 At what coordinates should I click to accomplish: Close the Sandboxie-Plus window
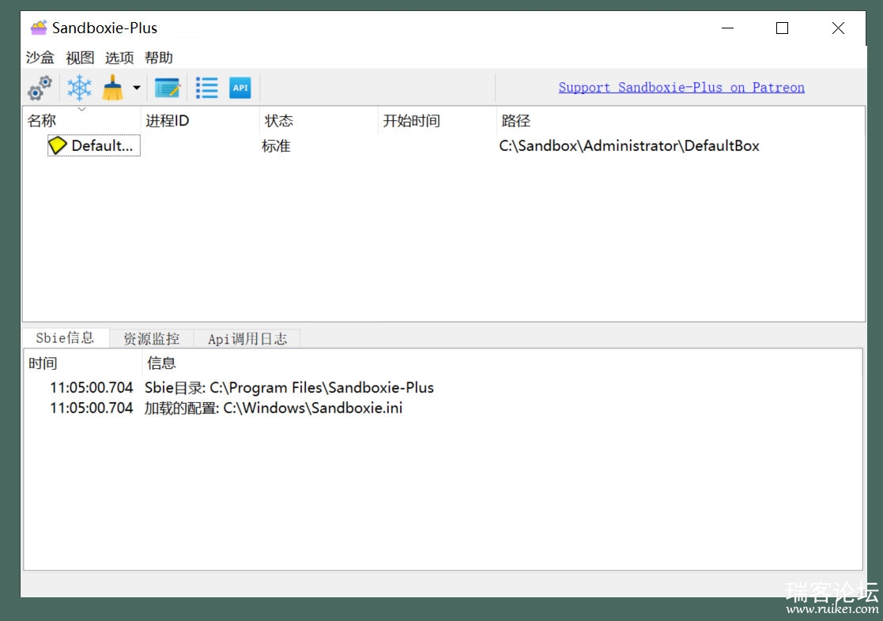click(838, 28)
